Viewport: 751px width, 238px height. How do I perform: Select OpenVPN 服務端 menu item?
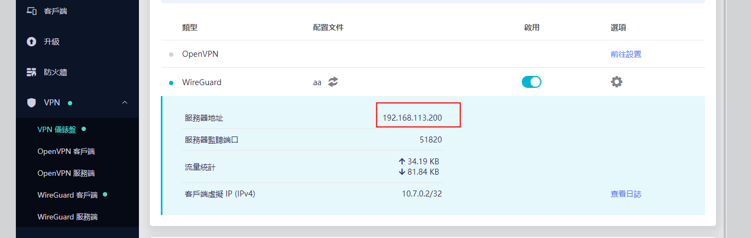coord(66,173)
